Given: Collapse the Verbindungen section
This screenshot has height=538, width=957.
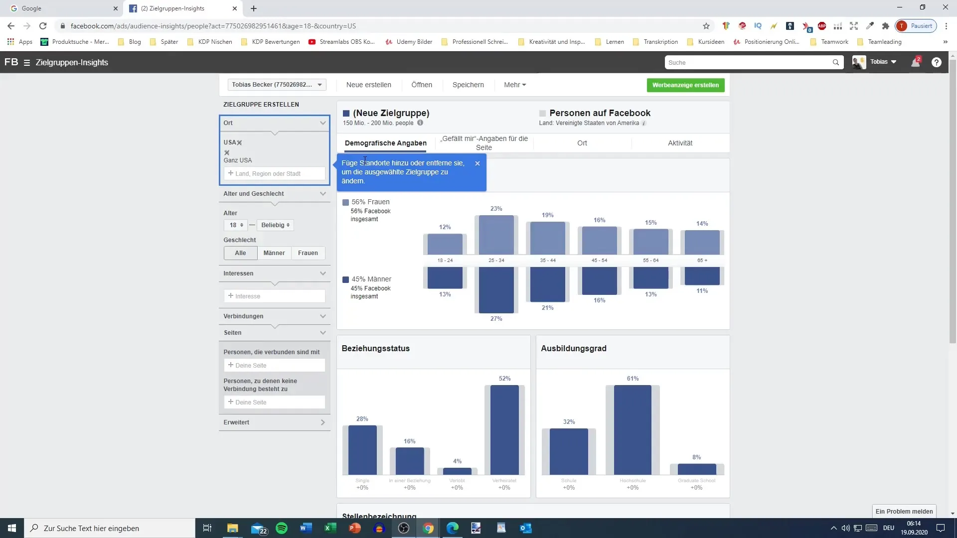Looking at the screenshot, I should pos(323,316).
